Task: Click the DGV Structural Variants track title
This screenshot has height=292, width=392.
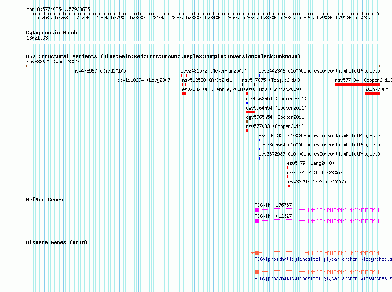Action: (x=163, y=56)
